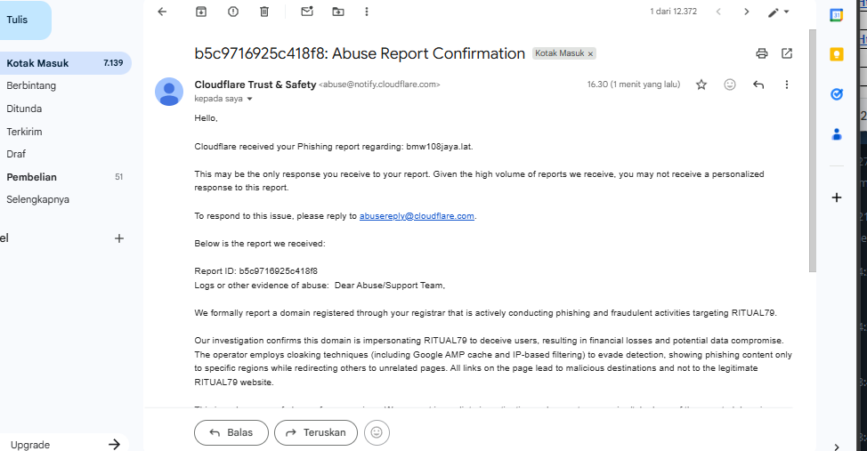This screenshot has width=867, height=451.
Task: Click the email vertical scrollbar
Action: (811, 151)
